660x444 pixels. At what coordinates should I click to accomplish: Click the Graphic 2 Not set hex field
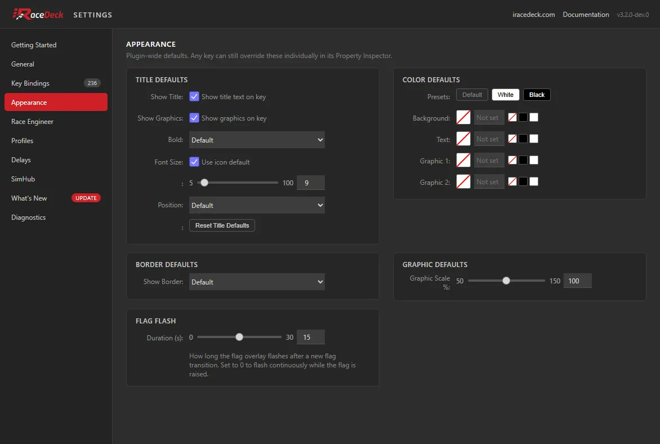coord(489,181)
